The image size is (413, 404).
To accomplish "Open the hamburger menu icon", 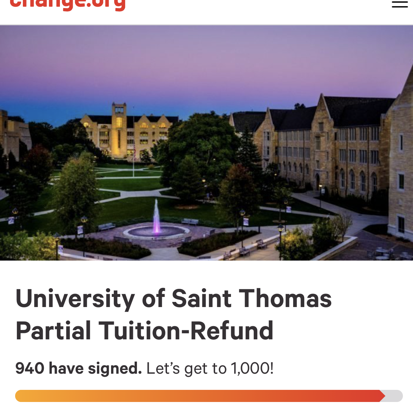I will coord(400,4).
